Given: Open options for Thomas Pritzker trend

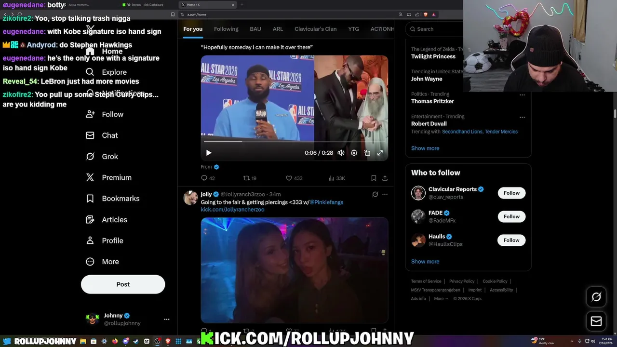Looking at the screenshot, I should coord(522,94).
